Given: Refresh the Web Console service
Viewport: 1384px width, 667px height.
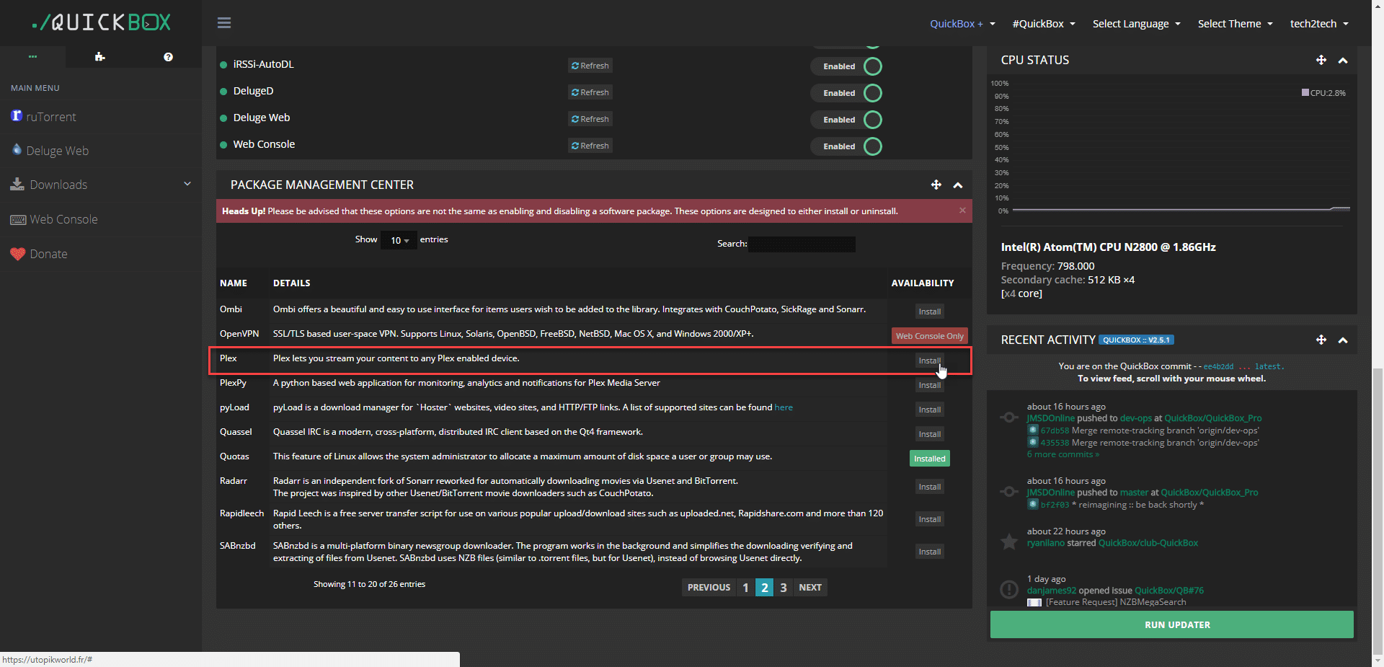Looking at the screenshot, I should [x=590, y=146].
